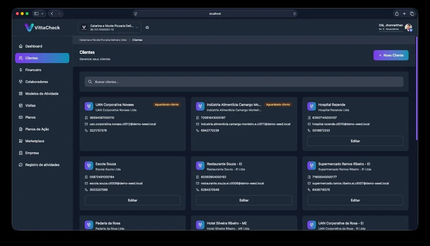Click Hospital Rezende client avatar icon

click(x=312, y=106)
